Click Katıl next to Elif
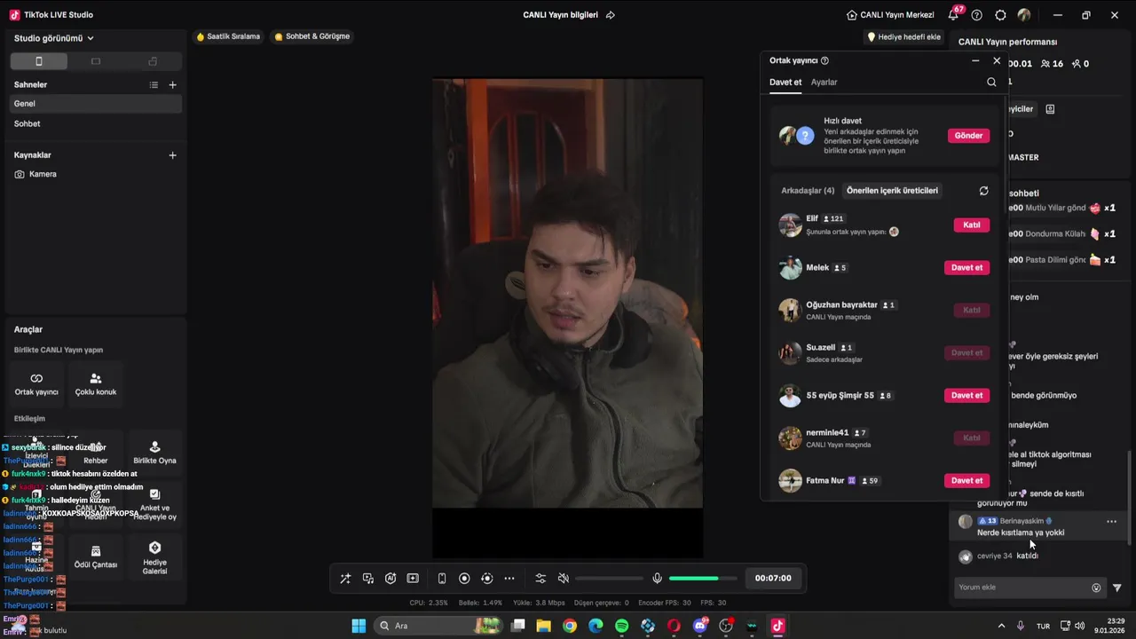The width and height of the screenshot is (1136, 639). pyautogui.click(x=972, y=225)
